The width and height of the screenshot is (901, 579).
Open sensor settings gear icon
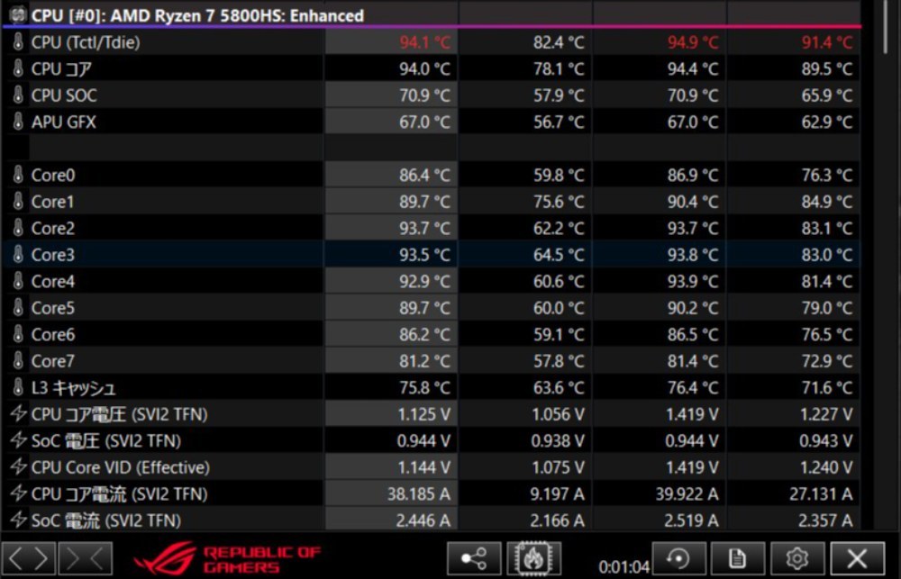click(x=797, y=558)
